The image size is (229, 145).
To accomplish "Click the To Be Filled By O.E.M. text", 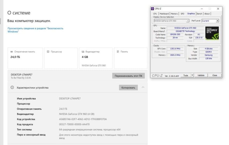I will click(x=21, y=78).
